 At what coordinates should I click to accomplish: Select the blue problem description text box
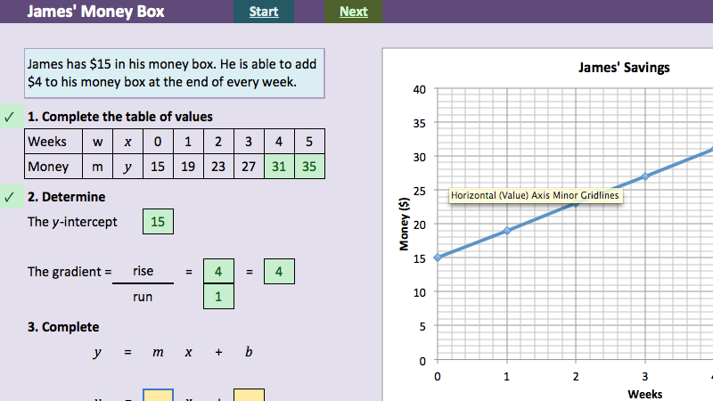click(x=175, y=73)
